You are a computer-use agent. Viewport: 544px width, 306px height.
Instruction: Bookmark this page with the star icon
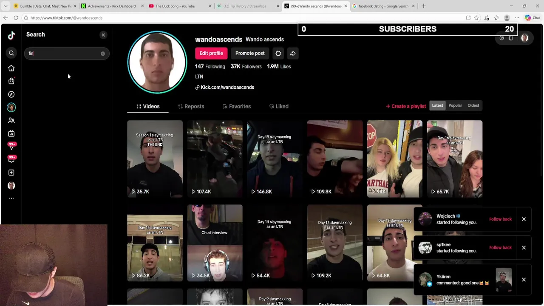pyautogui.click(x=476, y=18)
